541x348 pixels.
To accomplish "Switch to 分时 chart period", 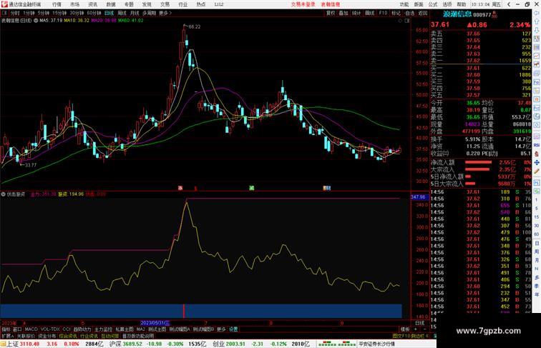I will tap(15, 13).
